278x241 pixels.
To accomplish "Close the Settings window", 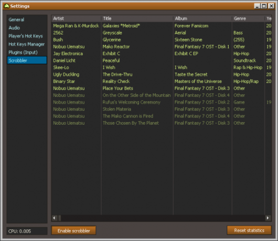I will [x=271, y=6].
